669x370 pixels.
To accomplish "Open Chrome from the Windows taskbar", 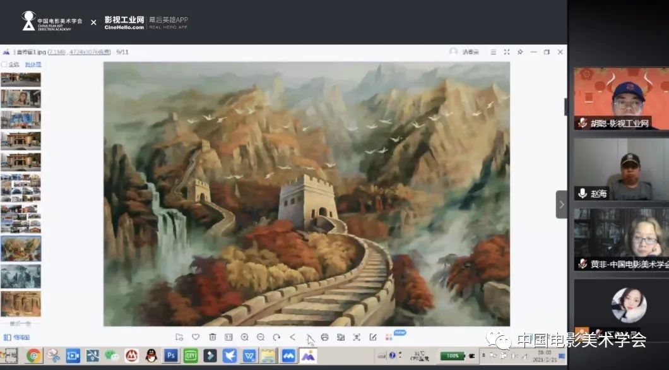I will pos(33,355).
